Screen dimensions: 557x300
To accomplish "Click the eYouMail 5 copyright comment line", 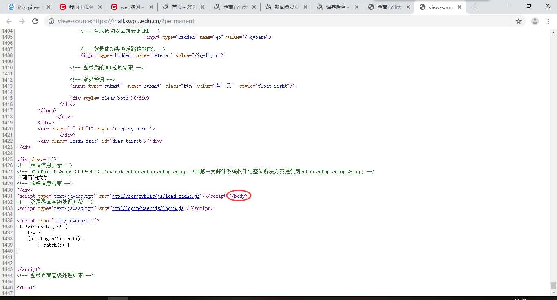I will (196, 172).
